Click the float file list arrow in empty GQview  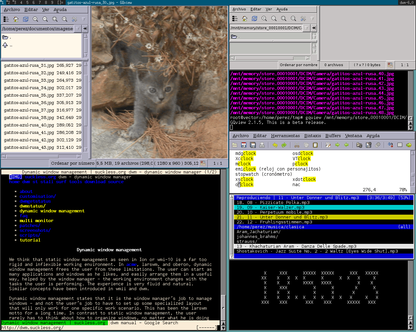(312, 18)
